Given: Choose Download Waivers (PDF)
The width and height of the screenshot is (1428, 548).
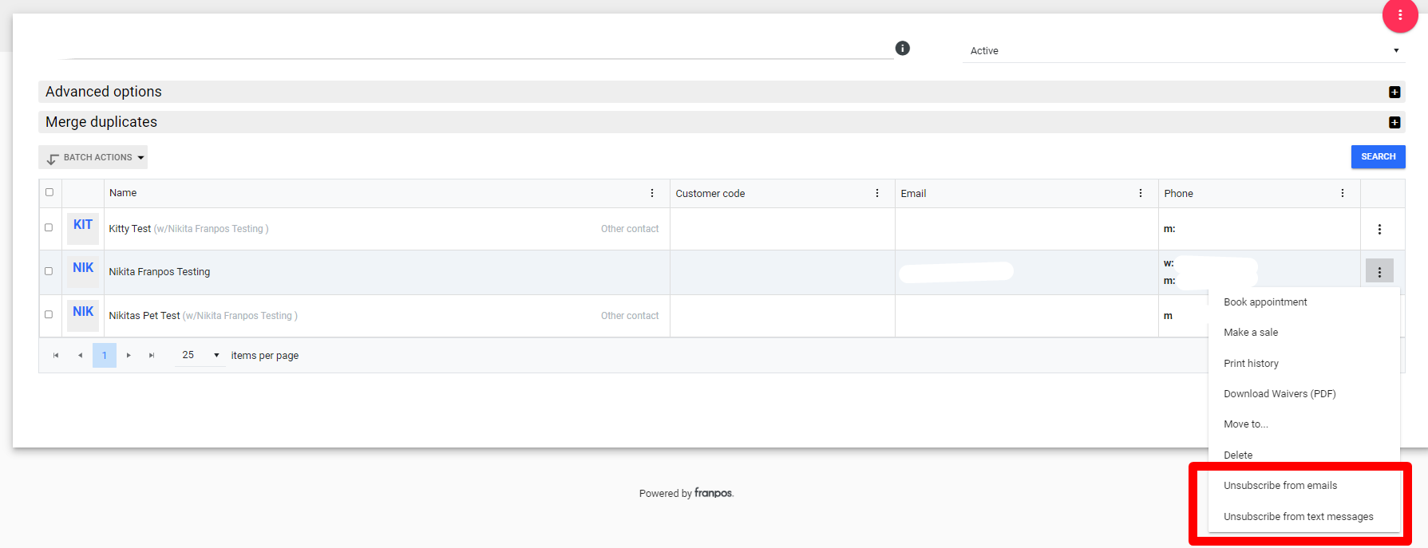Looking at the screenshot, I should [1304, 394].
